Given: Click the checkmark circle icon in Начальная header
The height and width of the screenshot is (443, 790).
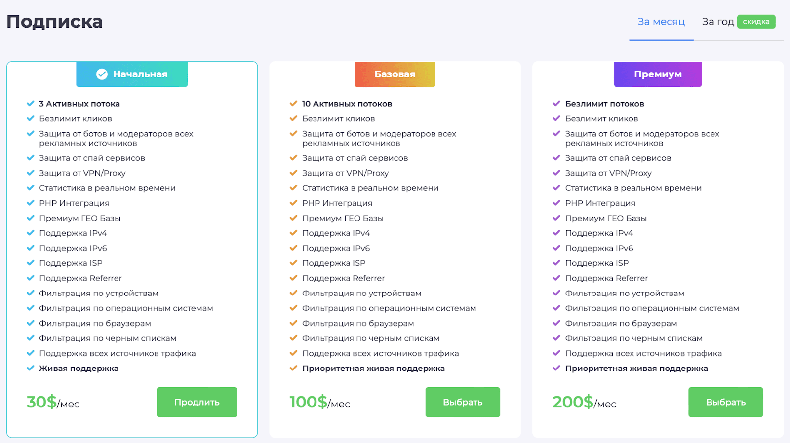Looking at the screenshot, I should tap(102, 74).
